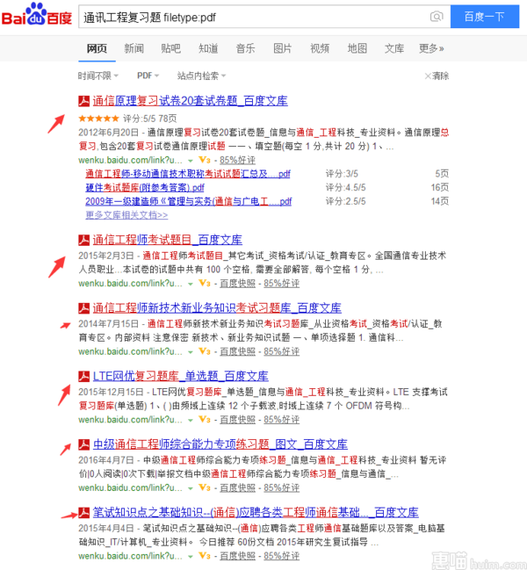Screen dimensions: 527x570
Task: Expand URL dropdown arrow in LTE网优复习题库 result
Action: 190,420
